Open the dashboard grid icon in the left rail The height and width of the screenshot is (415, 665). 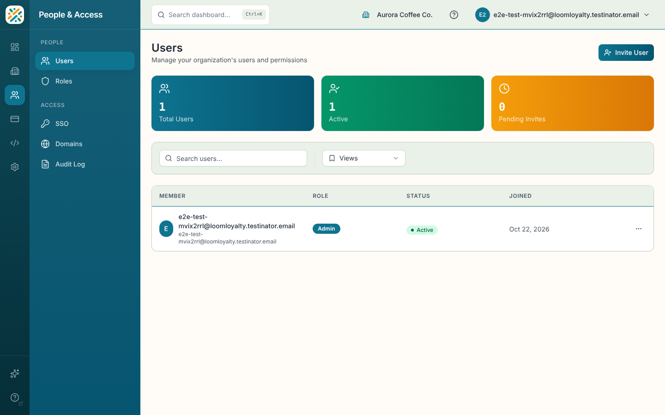click(15, 47)
